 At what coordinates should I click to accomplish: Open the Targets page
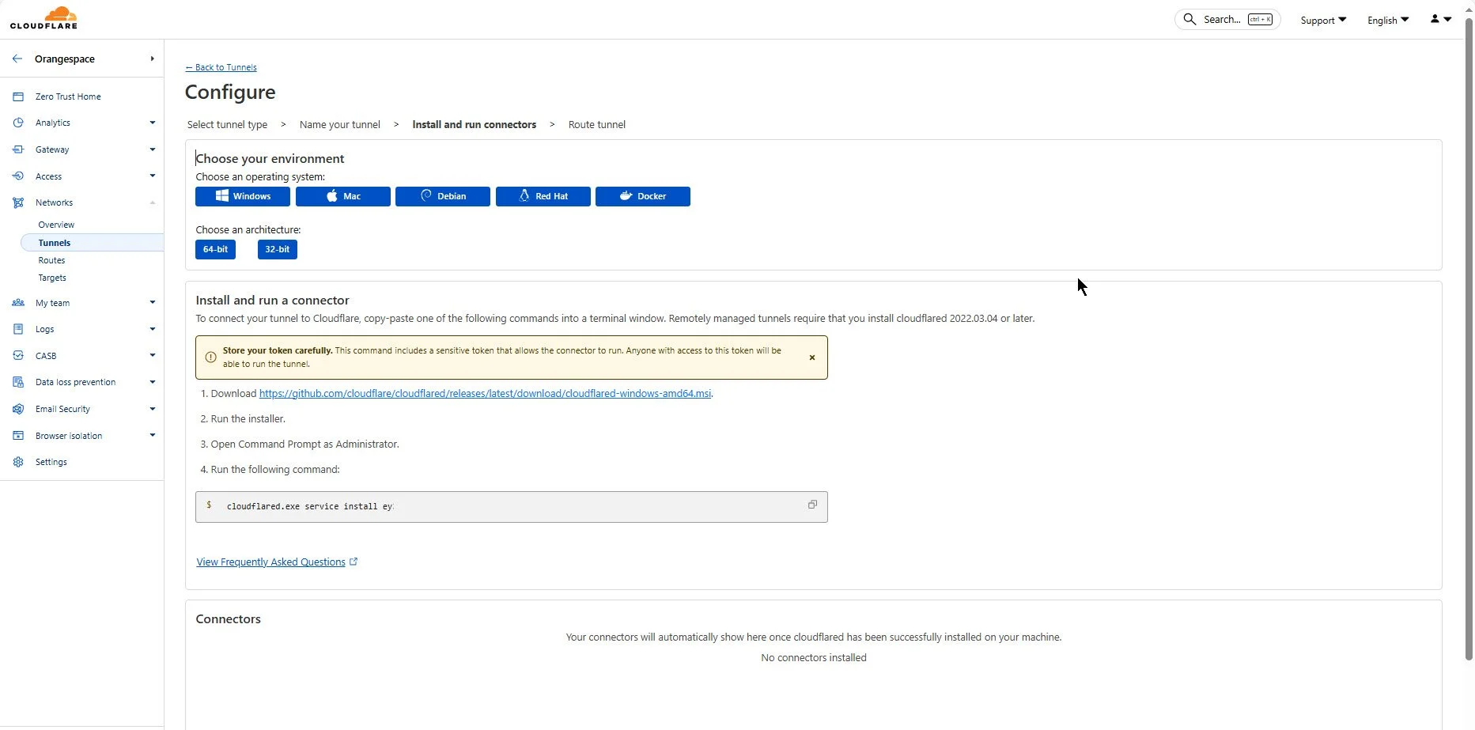52,278
